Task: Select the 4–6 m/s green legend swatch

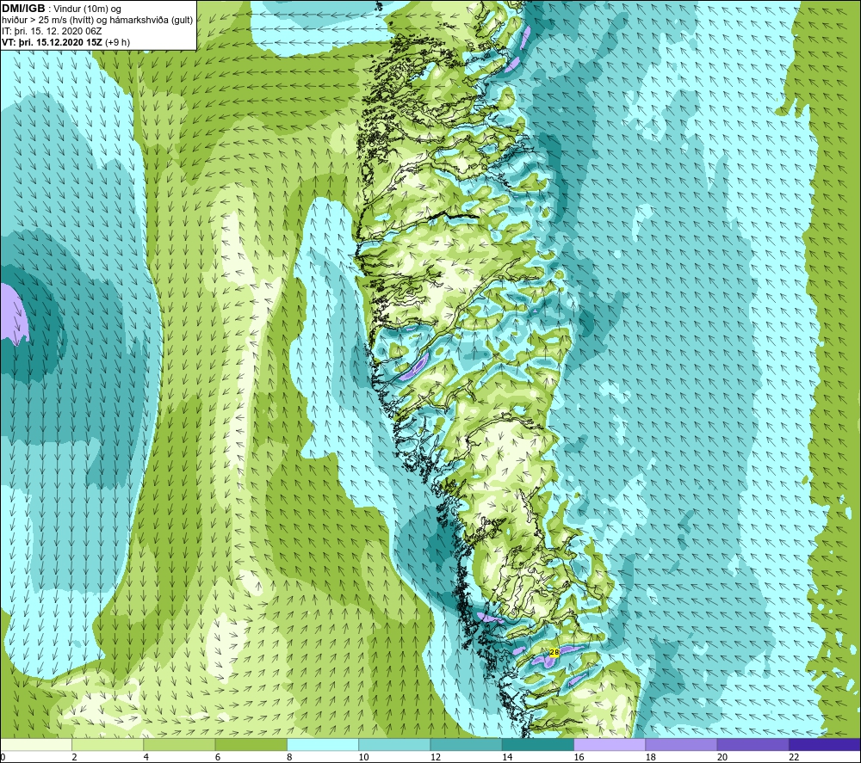Action: tap(180, 745)
